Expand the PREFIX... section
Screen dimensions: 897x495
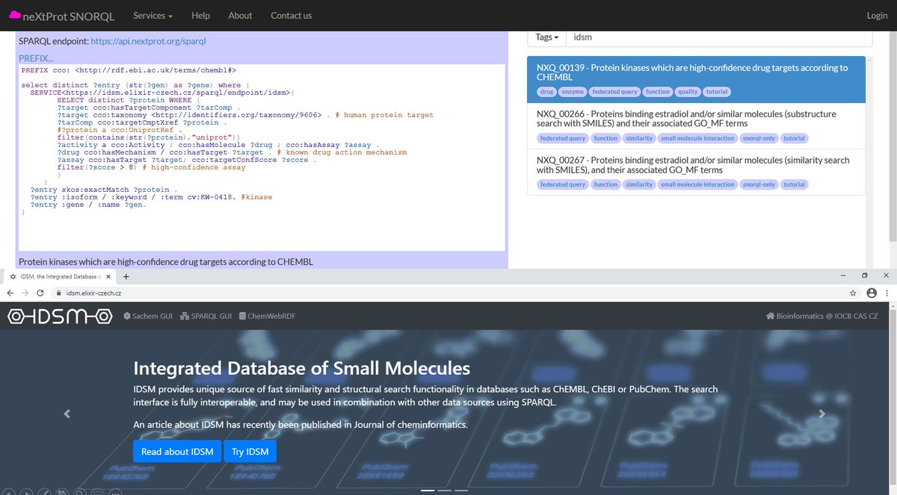coord(37,57)
